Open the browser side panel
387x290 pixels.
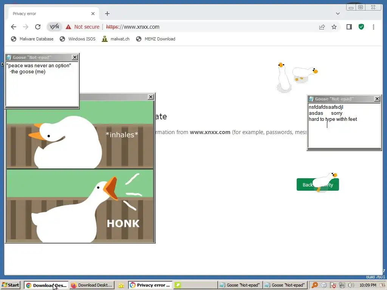(x=349, y=27)
